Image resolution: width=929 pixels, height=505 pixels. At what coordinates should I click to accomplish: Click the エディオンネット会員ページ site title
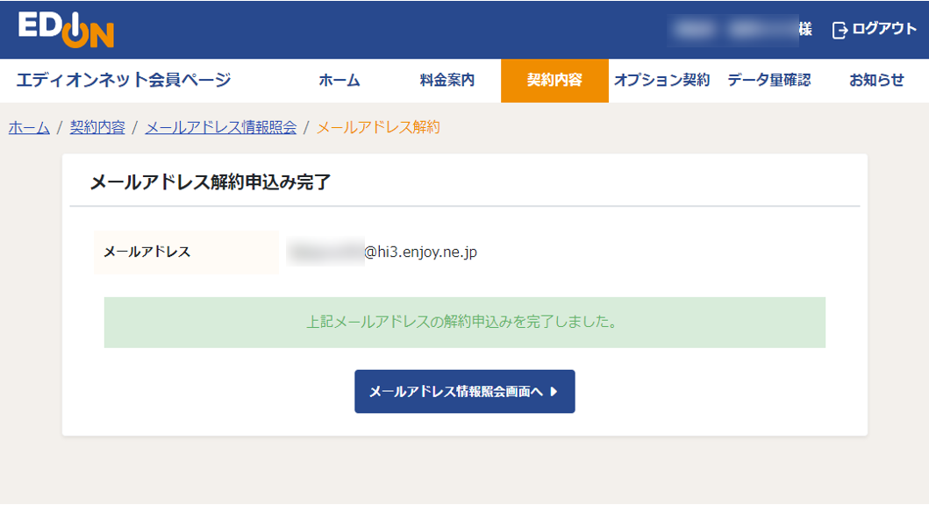click(124, 81)
